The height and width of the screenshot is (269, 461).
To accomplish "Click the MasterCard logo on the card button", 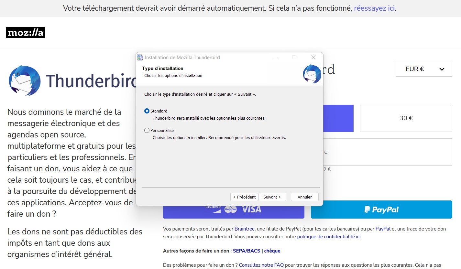I will (231, 210).
